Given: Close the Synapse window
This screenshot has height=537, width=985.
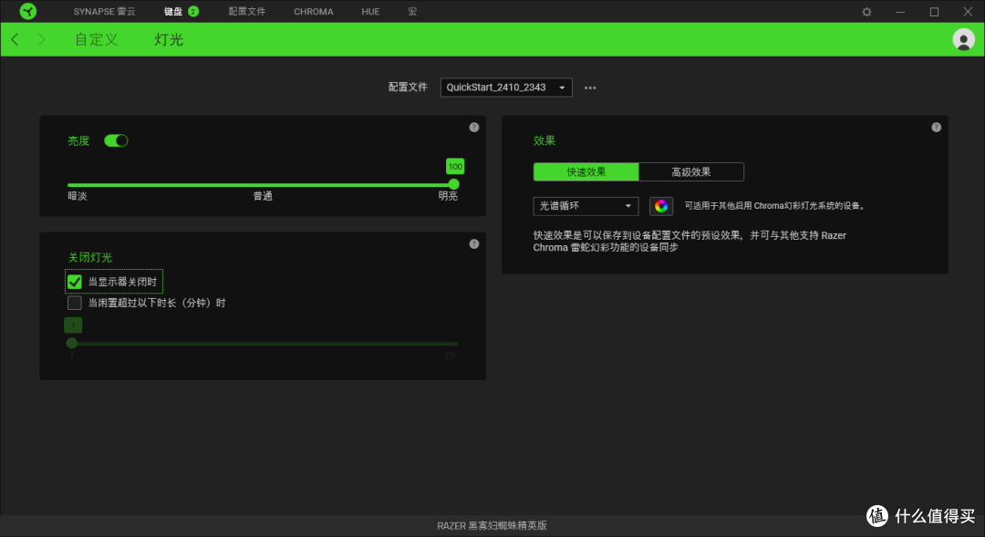Looking at the screenshot, I should (968, 12).
